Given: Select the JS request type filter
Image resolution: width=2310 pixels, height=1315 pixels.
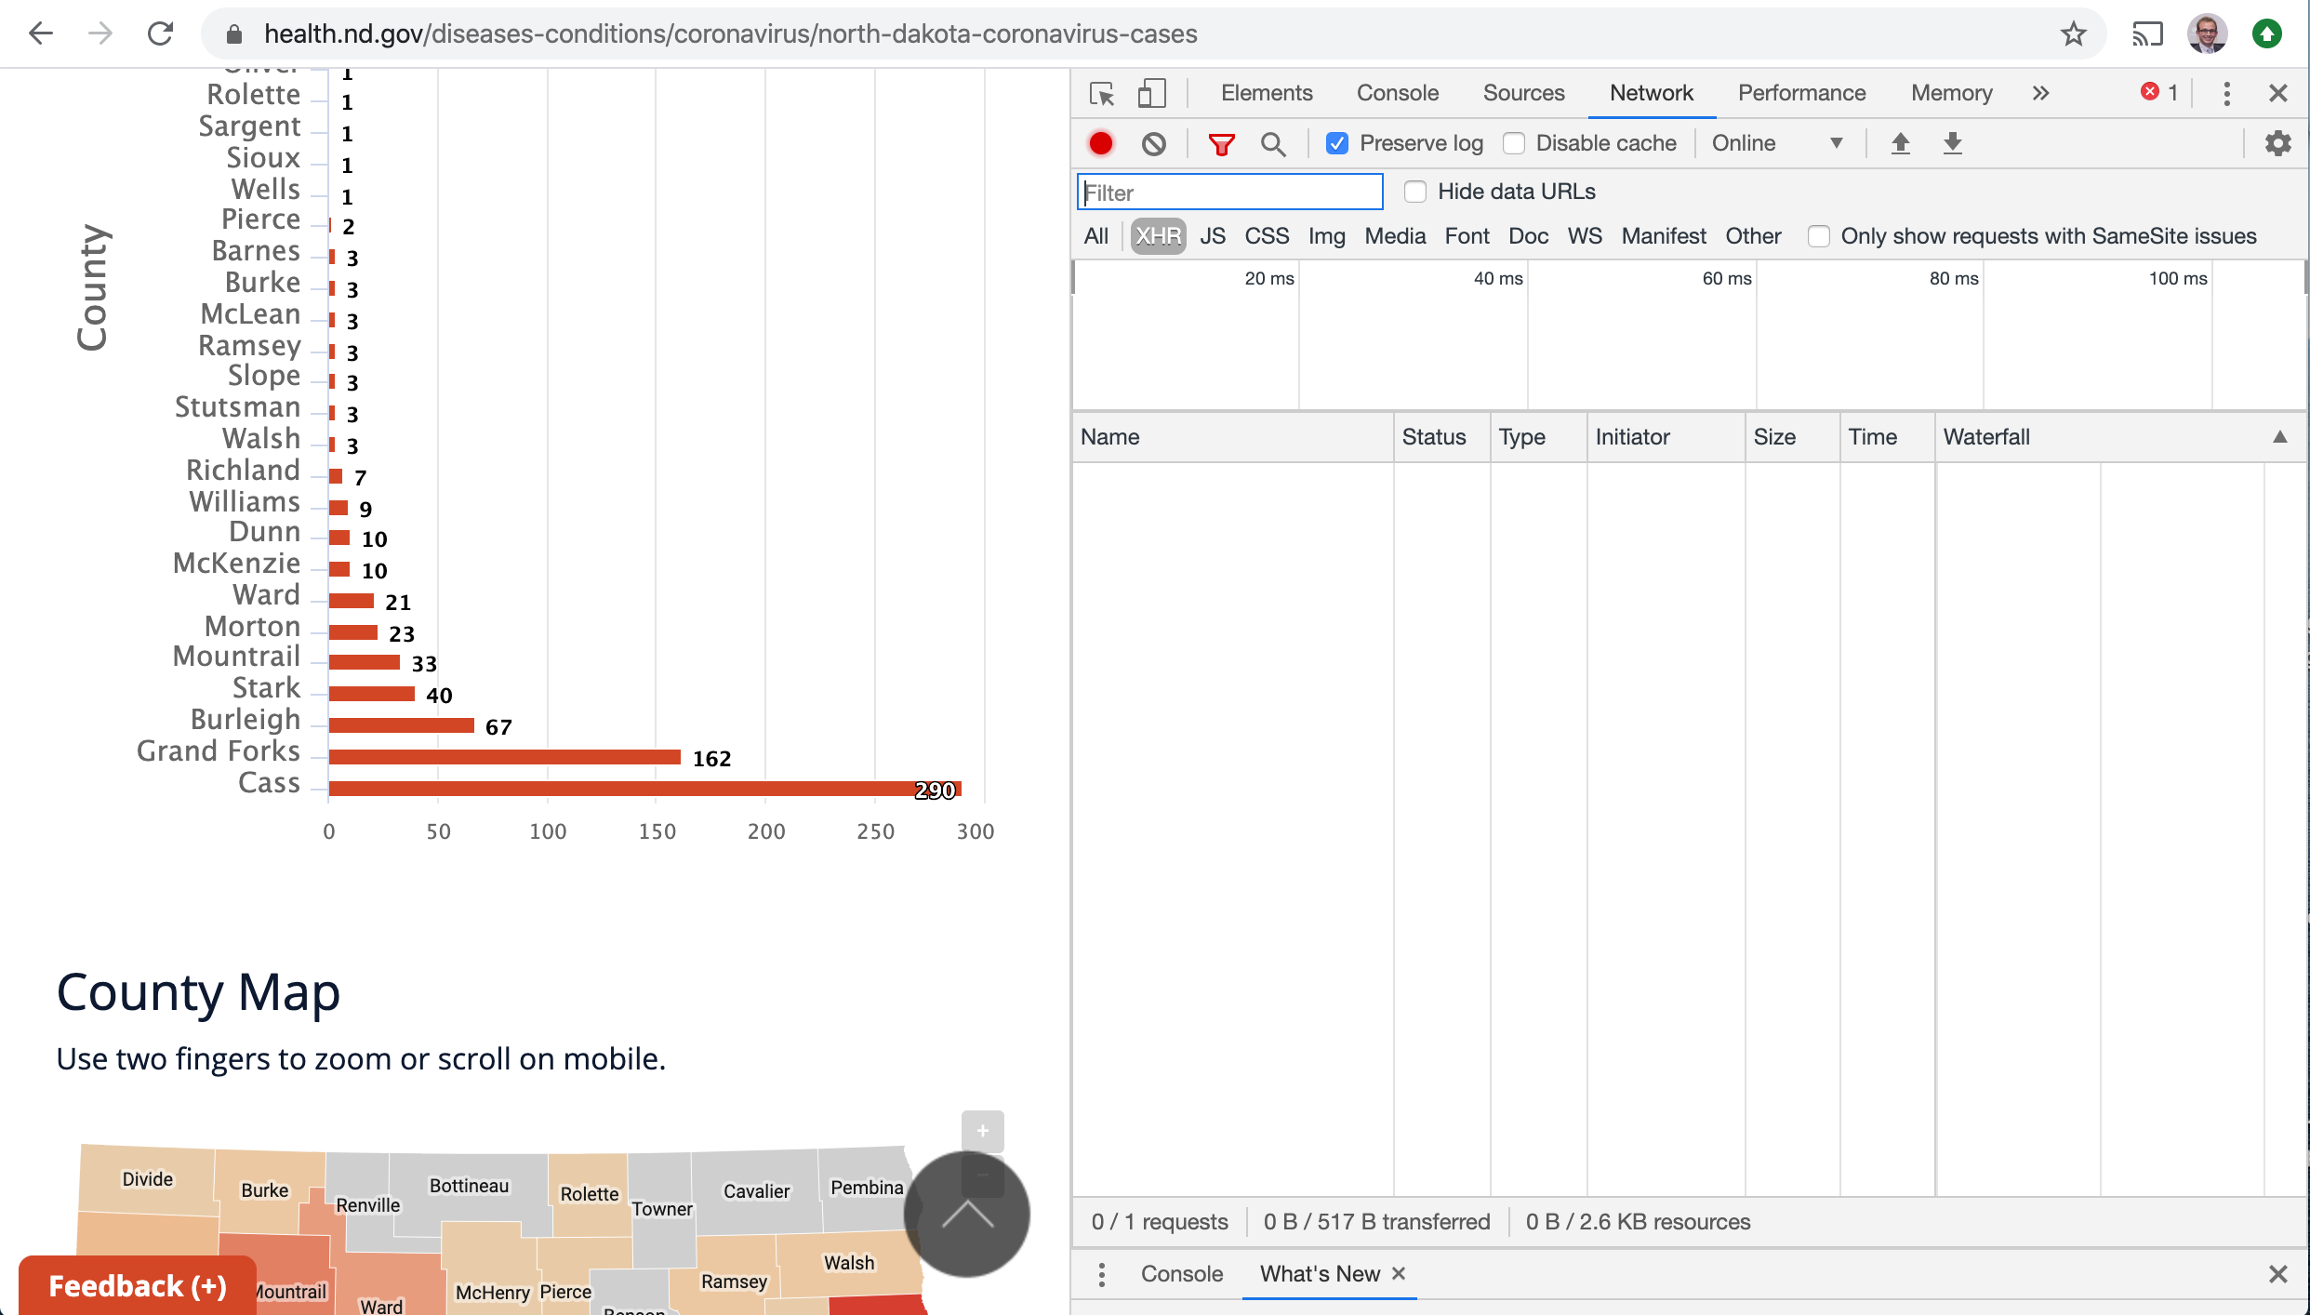Looking at the screenshot, I should pos(1212,236).
